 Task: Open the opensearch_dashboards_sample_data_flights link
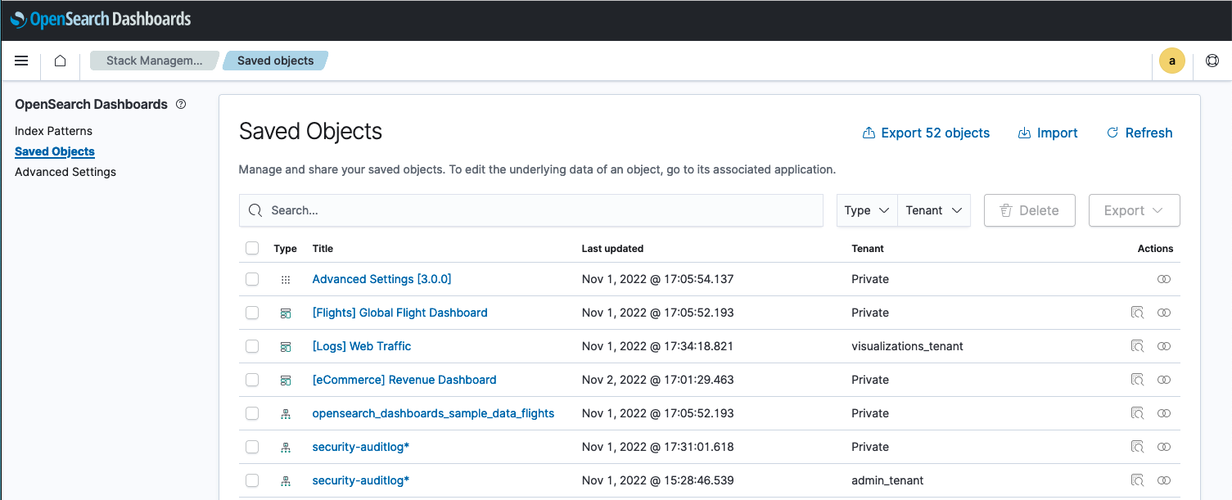click(433, 413)
